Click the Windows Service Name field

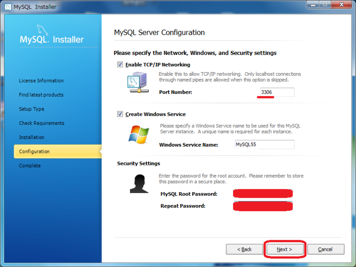[264, 145]
